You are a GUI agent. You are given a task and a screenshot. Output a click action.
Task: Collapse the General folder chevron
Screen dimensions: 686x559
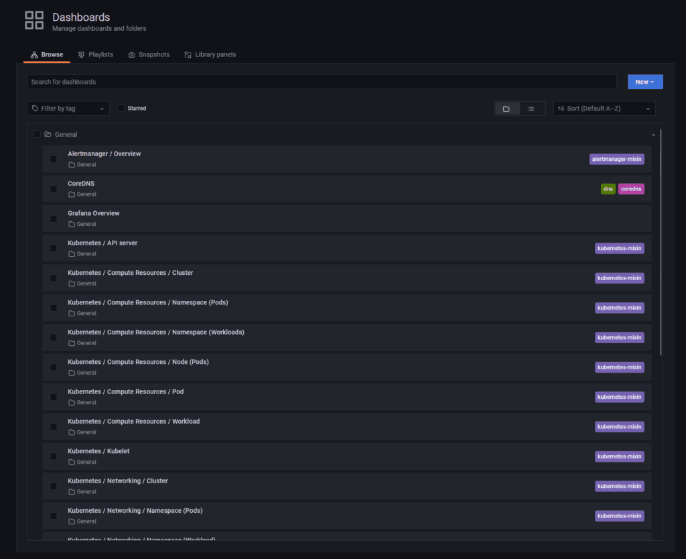pyautogui.click(x=653, y=135)
